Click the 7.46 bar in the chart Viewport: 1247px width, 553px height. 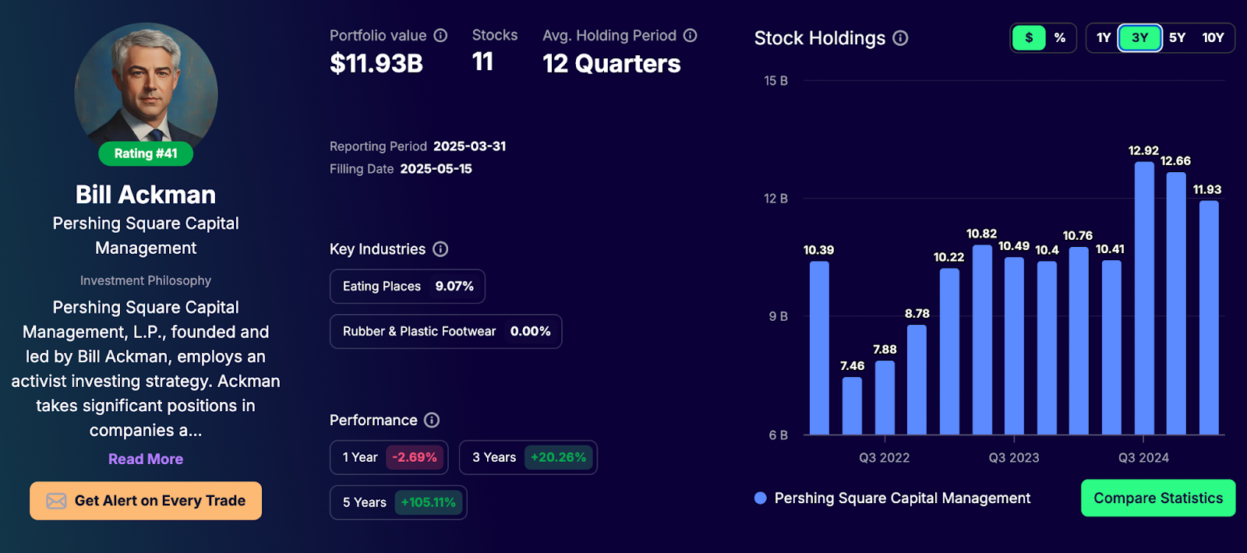[x=852, y=405]
